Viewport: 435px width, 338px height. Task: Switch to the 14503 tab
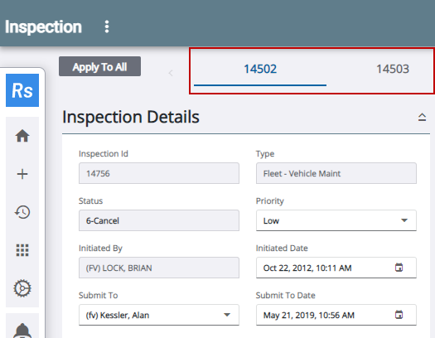393,69
